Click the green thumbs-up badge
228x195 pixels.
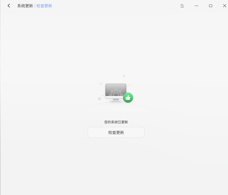point(128,98)
